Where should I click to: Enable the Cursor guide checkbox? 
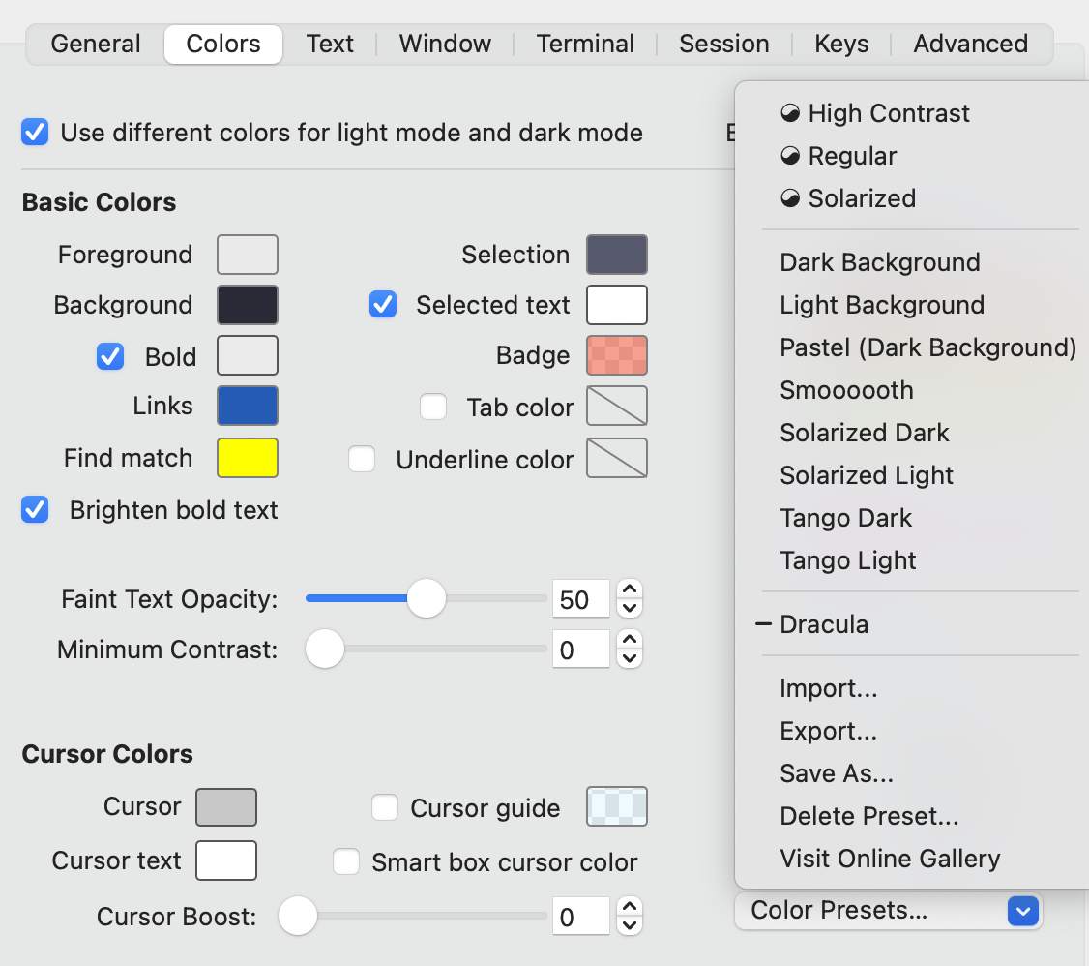click(x=384, y=807)
